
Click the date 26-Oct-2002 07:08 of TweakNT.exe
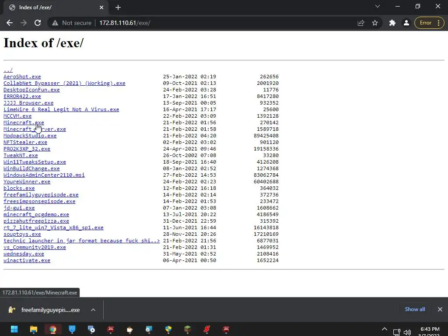tap(190, 155)
